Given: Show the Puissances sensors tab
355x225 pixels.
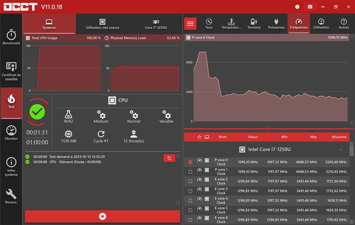Looking at the screenshot, I should 276,24.
